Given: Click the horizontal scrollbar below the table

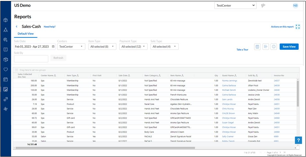Looking at the screenshot, I should (x=105, y=148).
